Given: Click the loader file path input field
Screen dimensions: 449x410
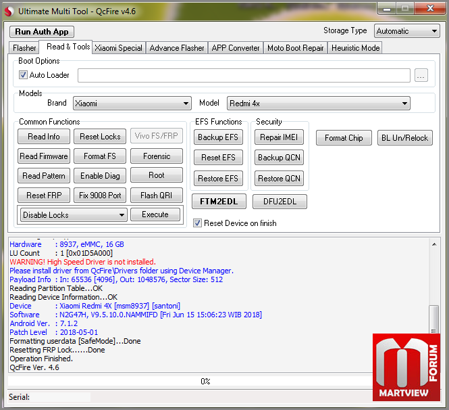Looking at the screenshot, I should point(244,76).
